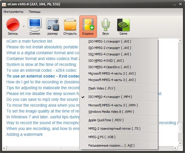The image size is (185, 153).
Task: Open link 'oCam a main function list'
Action: (x=29, y=41)
